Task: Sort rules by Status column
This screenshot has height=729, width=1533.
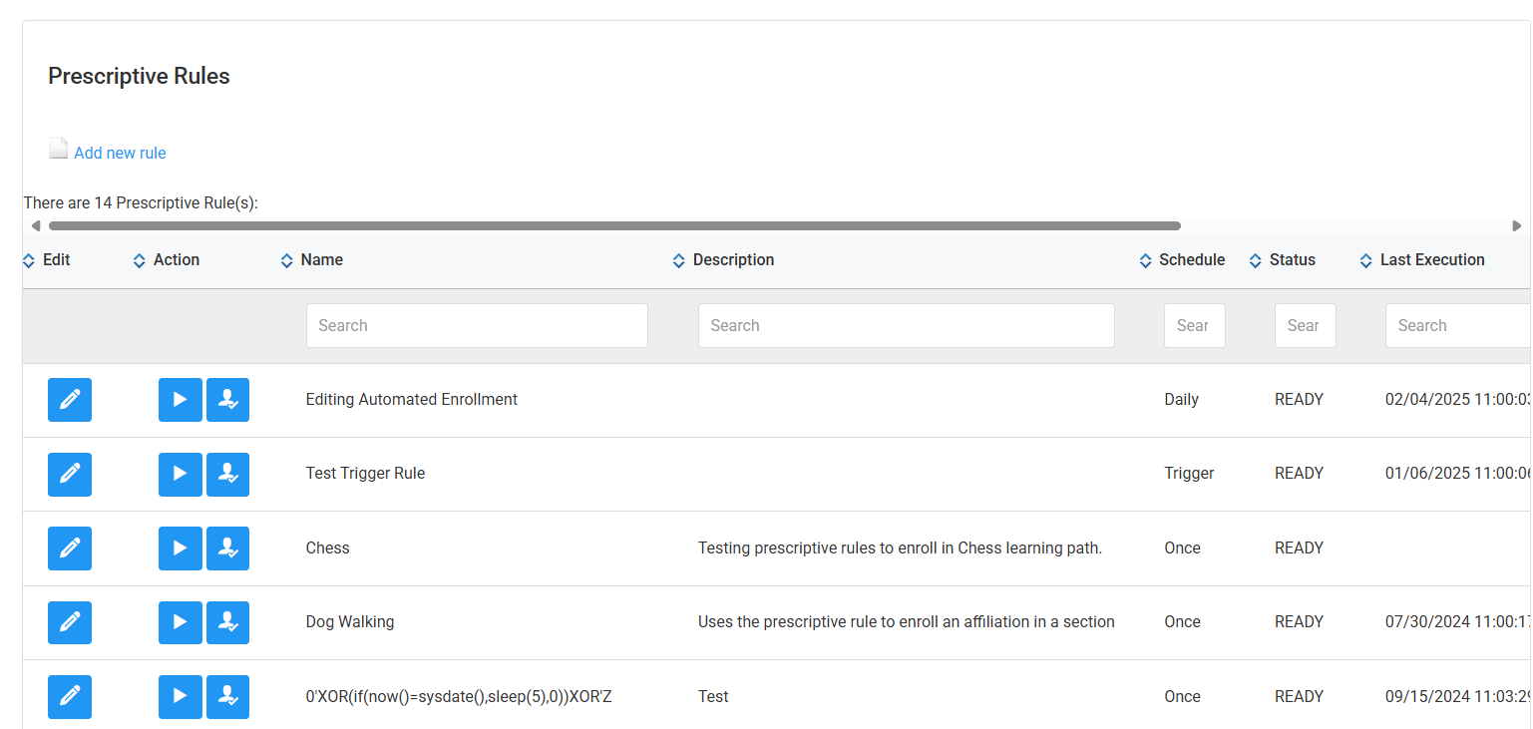Action: click(1292, 260)
